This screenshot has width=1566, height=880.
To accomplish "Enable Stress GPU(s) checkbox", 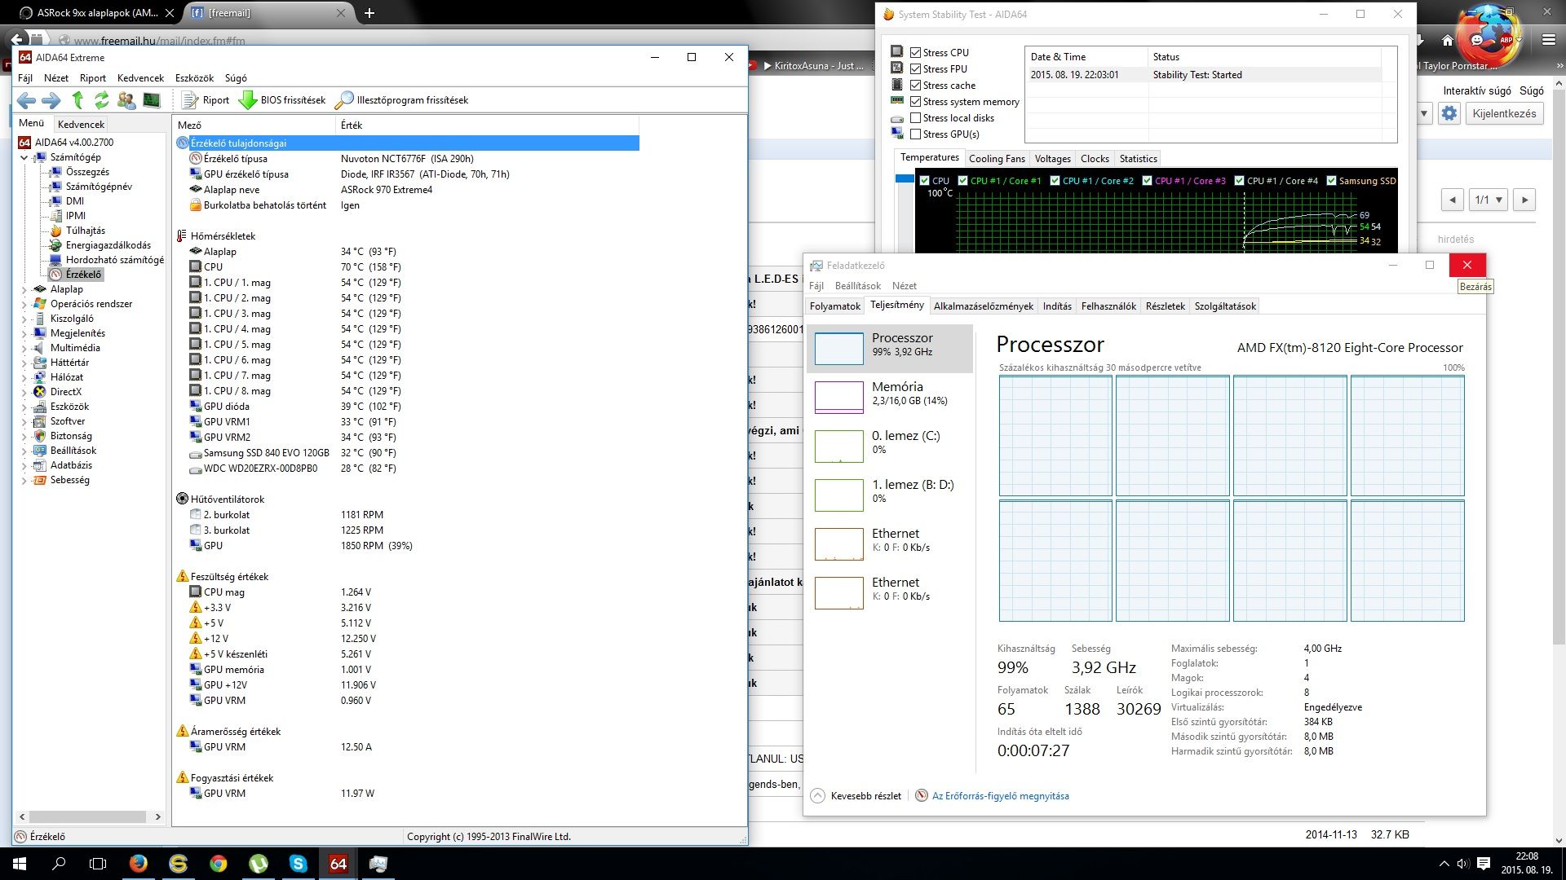I will coord(915,134).
